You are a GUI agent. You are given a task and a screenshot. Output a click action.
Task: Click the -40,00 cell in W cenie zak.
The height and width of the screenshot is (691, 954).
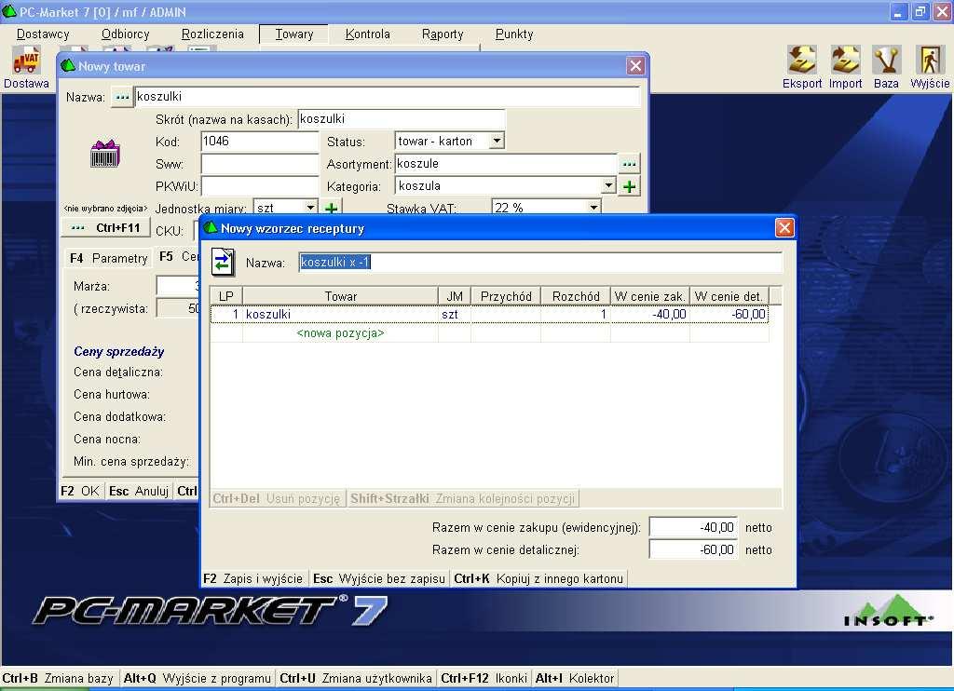[x=649, y=315]
